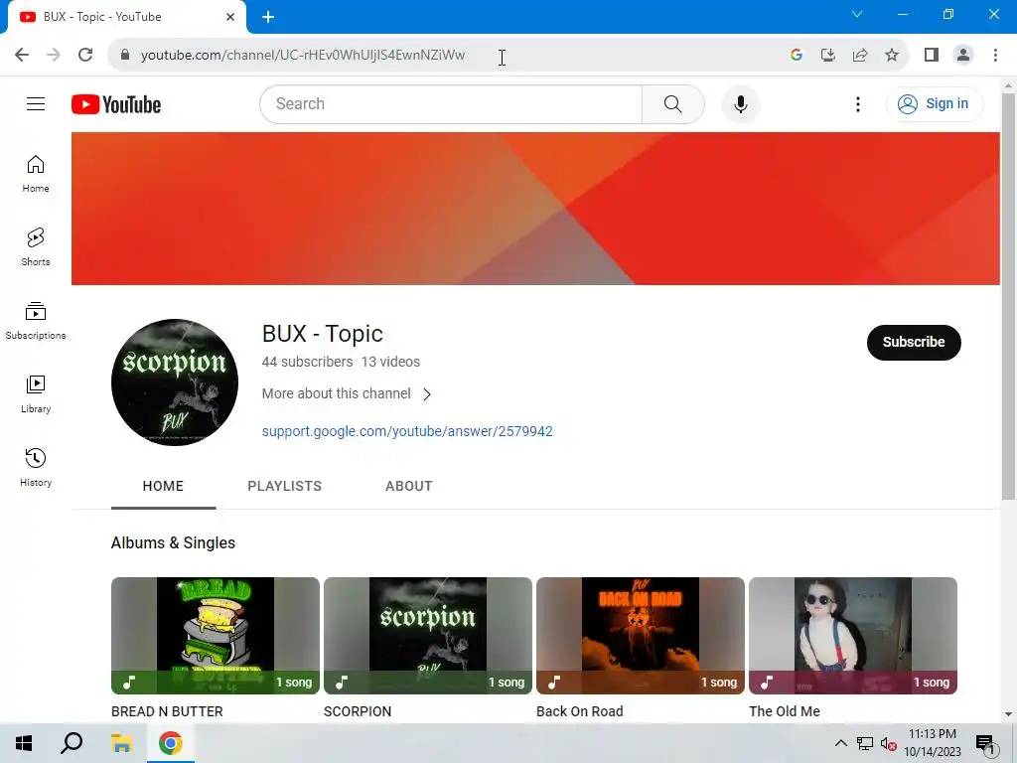Bookmark this tab with the star
The width and height of the screenshot is (1017, 763).
click(892, 55)
